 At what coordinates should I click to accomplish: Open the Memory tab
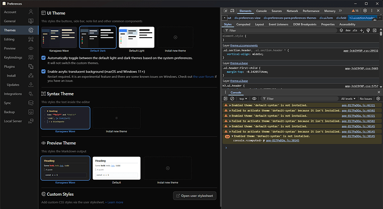click(330, 11)
